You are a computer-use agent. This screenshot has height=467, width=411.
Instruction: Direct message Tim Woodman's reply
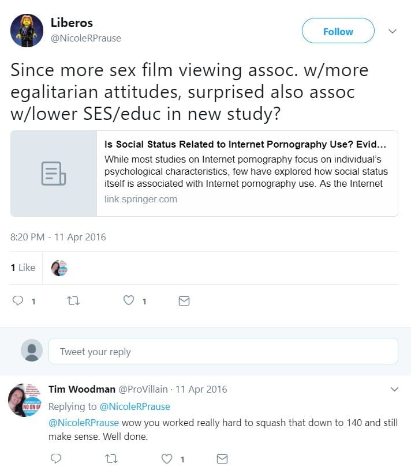pyautogui.click(x=222, y=459)
